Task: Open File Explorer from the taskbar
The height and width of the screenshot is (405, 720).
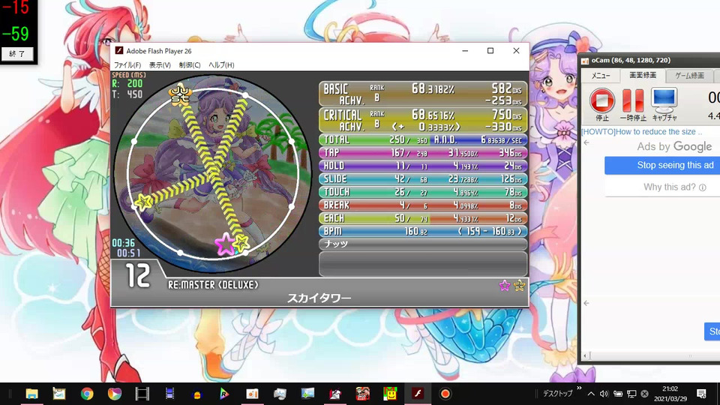Action: click(x=31, y=394)
